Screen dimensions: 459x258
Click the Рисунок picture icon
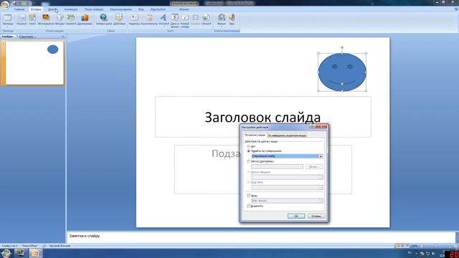coord(22,19)
